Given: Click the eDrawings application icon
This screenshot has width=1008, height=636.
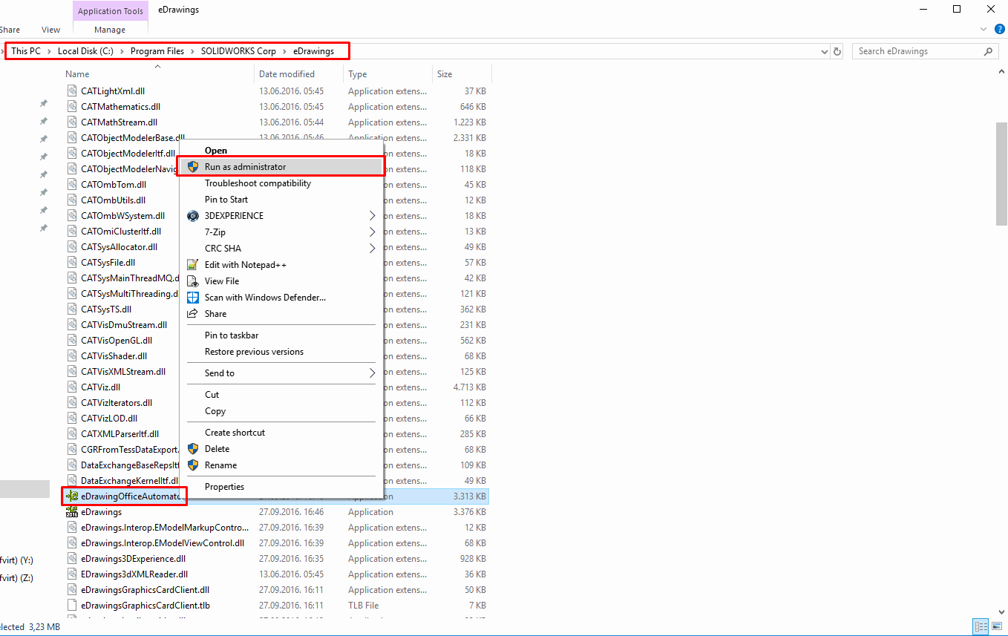Looking at the screenshot, I should (72, 512).
